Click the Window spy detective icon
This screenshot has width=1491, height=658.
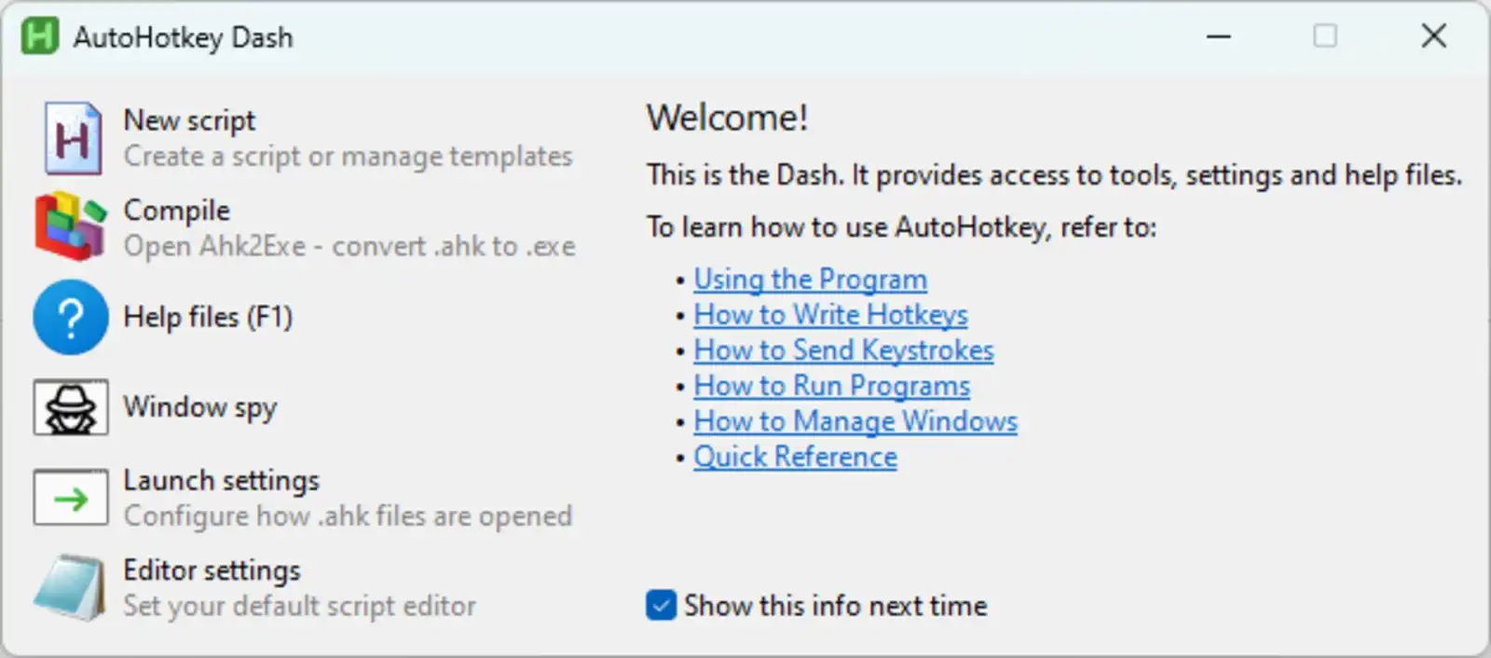tap(71, 407)
